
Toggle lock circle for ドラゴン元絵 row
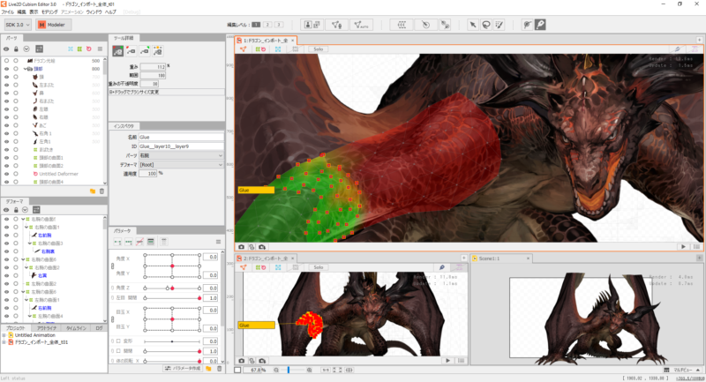tap(16, 61)
